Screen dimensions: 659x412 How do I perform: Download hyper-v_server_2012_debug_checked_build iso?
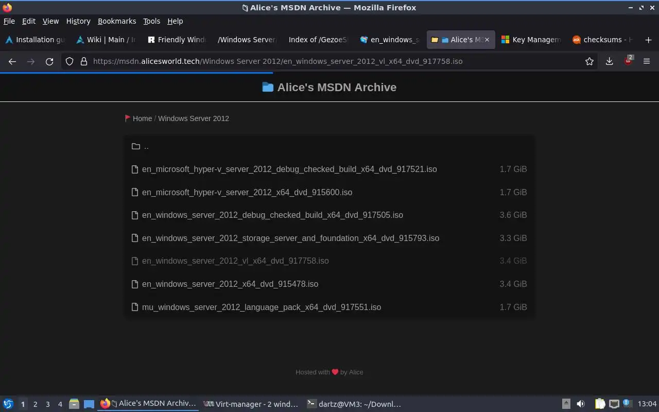pos(289,169)
